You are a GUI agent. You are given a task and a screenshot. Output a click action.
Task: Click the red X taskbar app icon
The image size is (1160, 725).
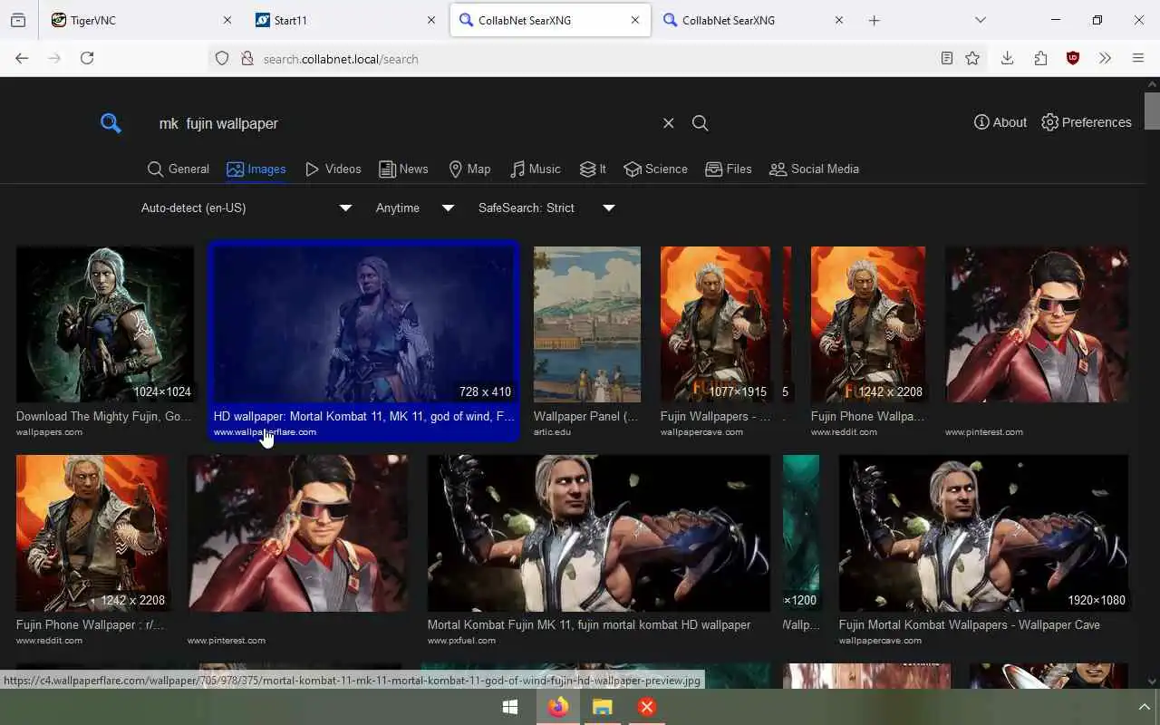(647, 707)
